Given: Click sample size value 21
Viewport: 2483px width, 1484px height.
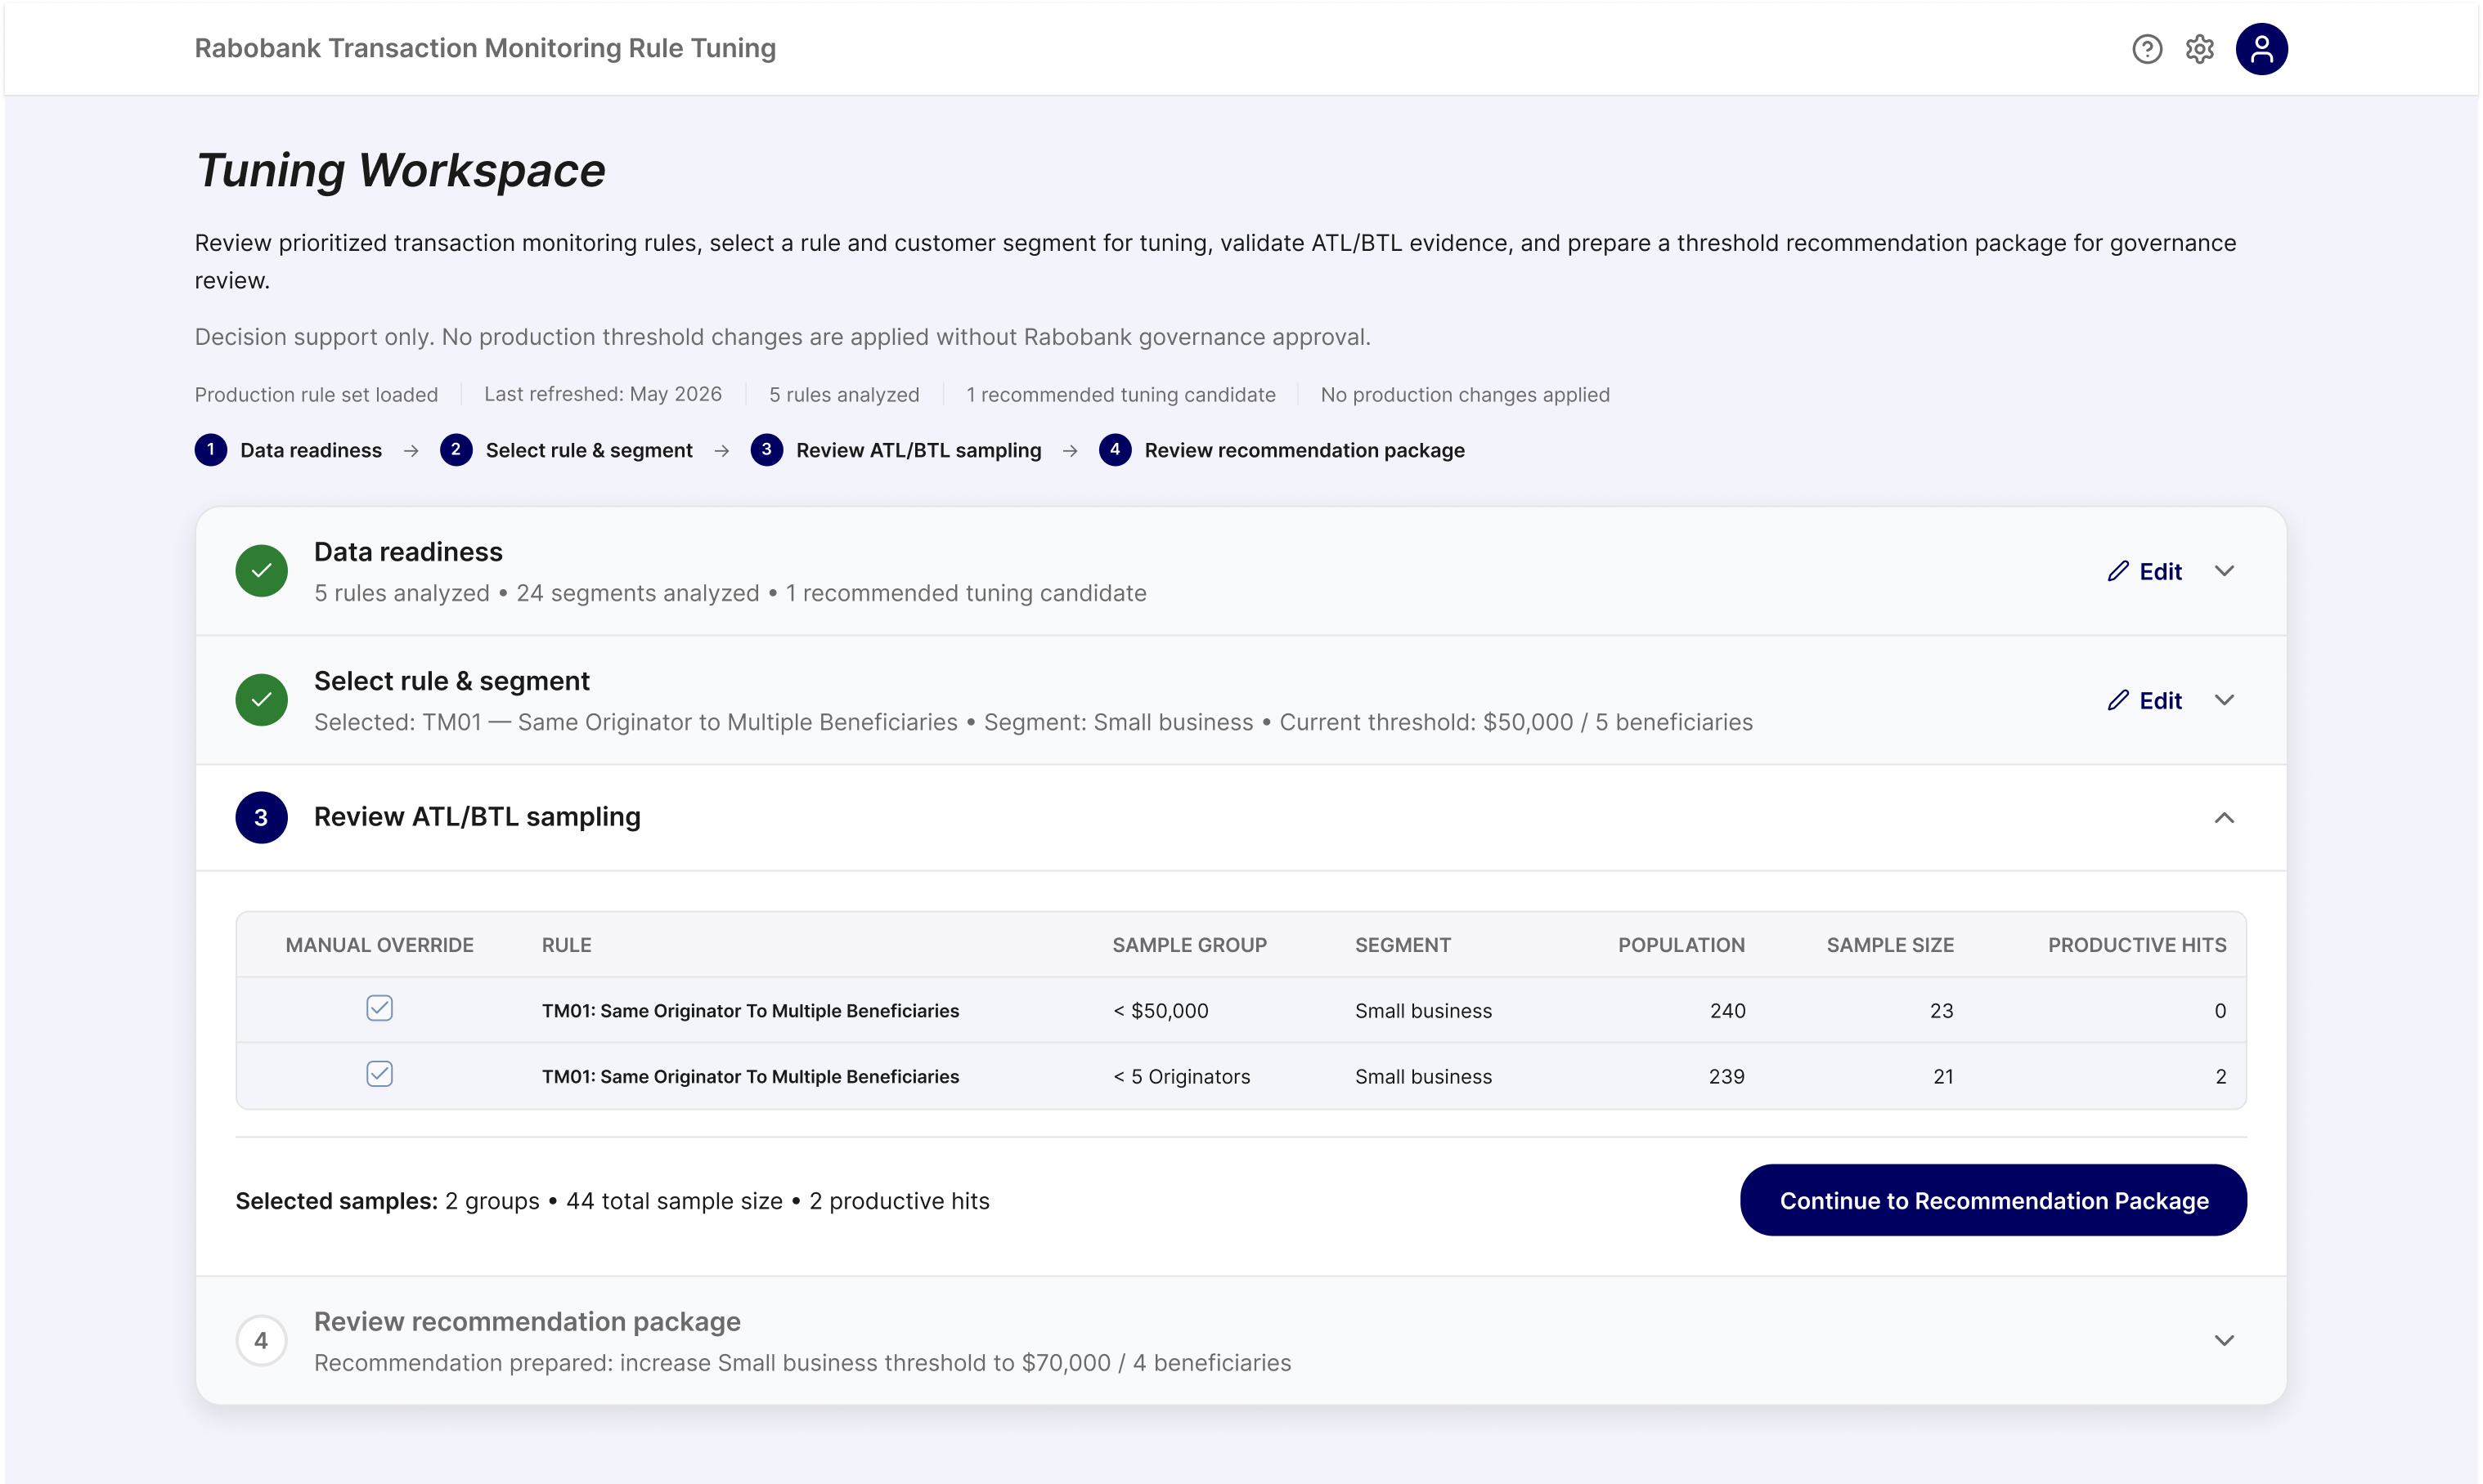Looking at the screenshot, I should pos(1942,1077).
